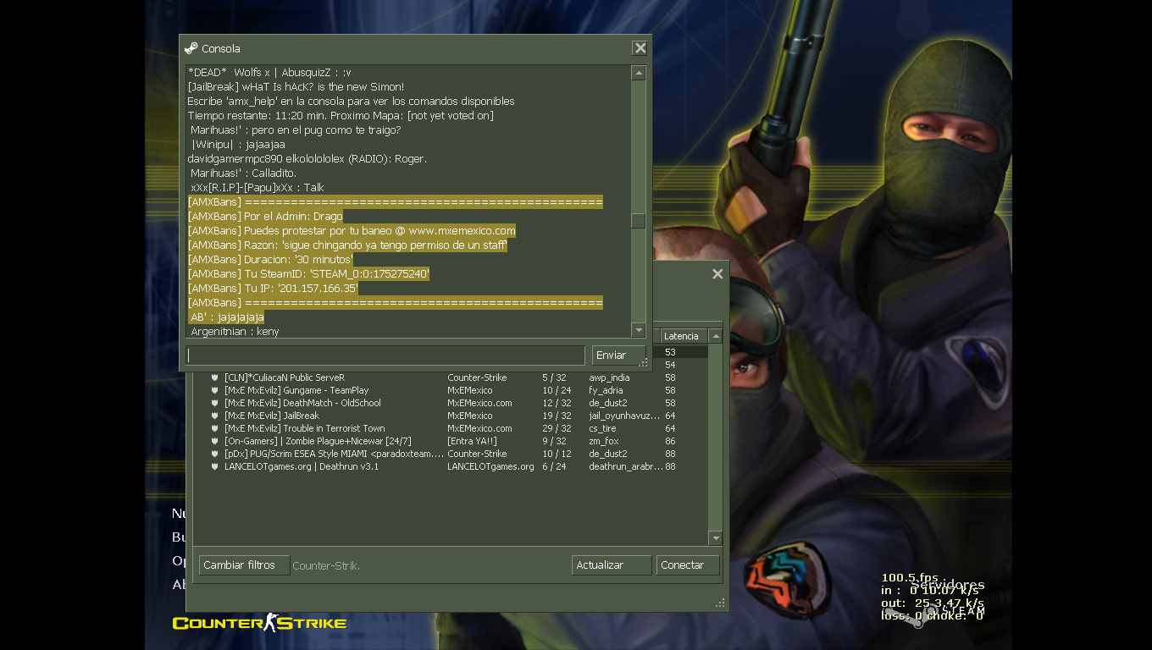Close the server browser window
The width and height of the screenshot is (1152, 650).
tap(717, 274)
